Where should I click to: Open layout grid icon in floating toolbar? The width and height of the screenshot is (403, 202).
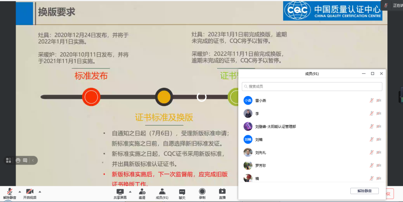(9, 160)
